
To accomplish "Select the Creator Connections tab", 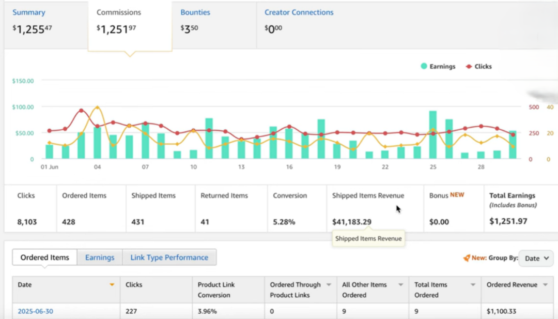I will pyautogui.click(x=299, y=12).
